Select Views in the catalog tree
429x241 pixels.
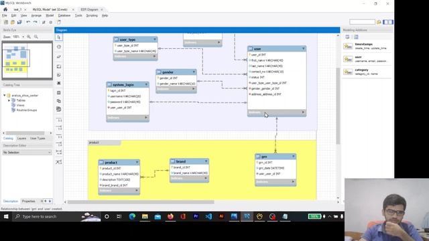[20, 106]
